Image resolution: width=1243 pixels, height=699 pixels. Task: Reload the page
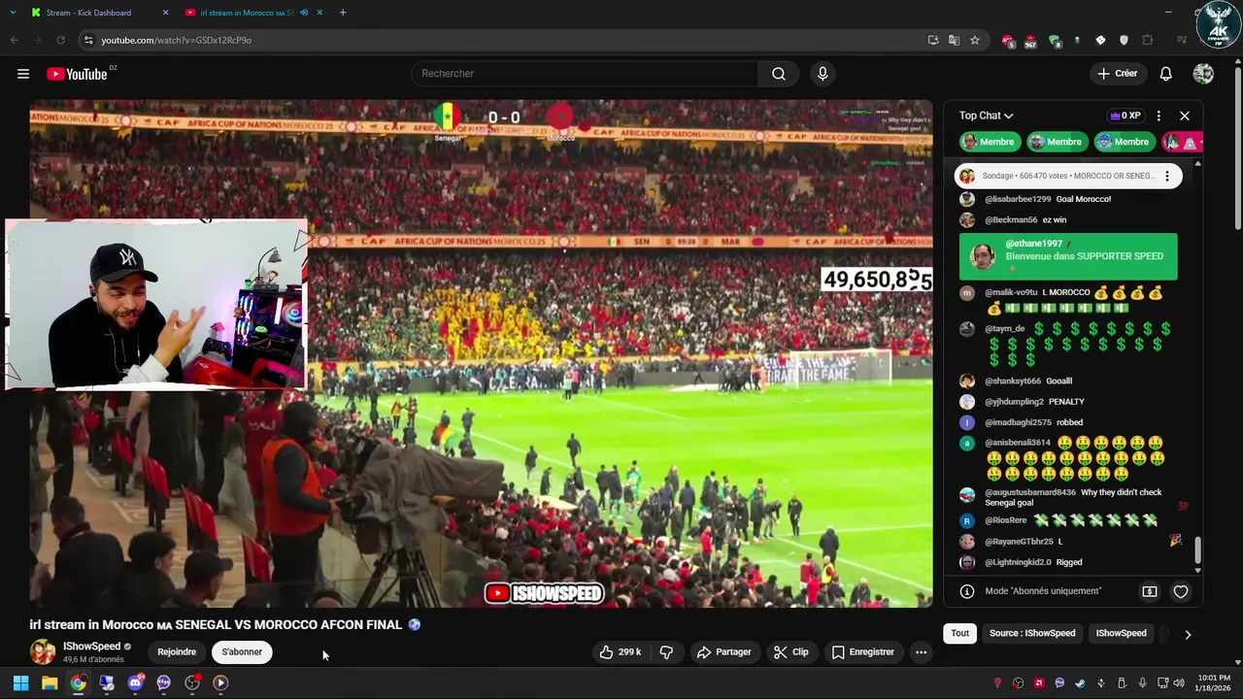[60, 40]
